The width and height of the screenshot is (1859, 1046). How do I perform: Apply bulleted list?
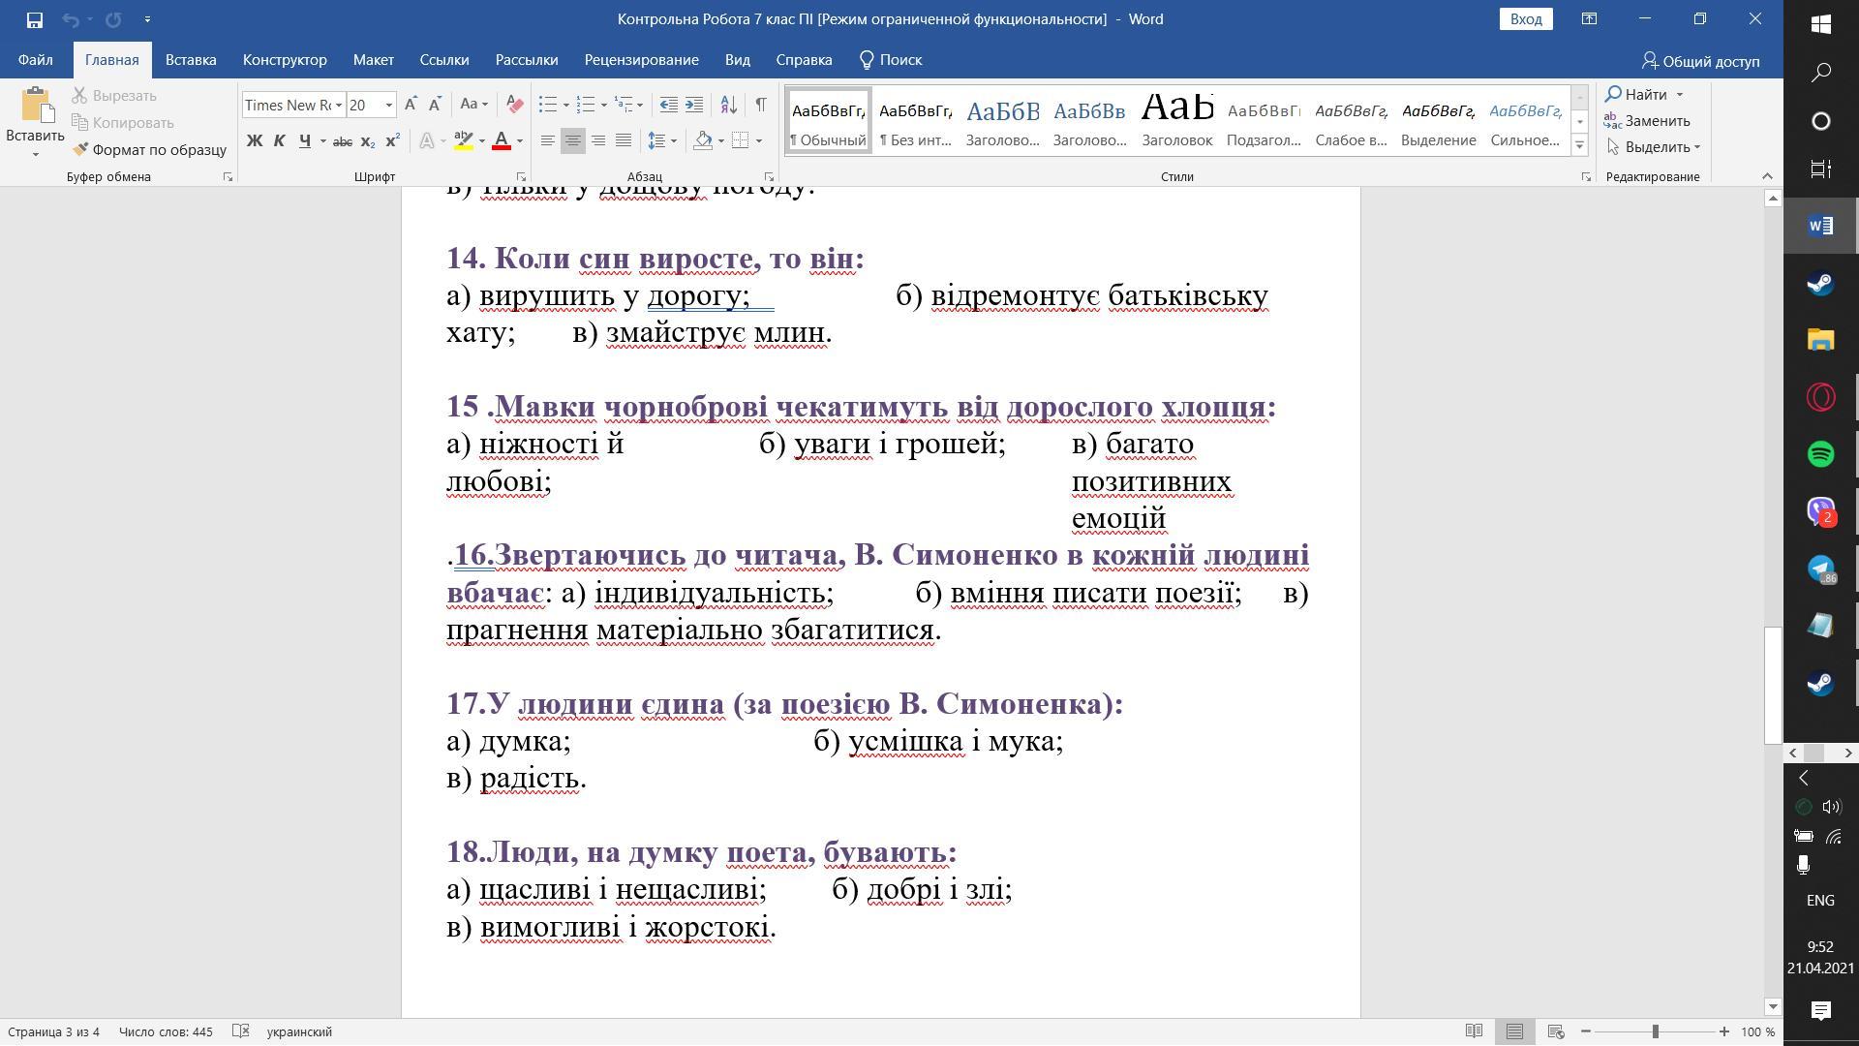[x=548, y=105]
